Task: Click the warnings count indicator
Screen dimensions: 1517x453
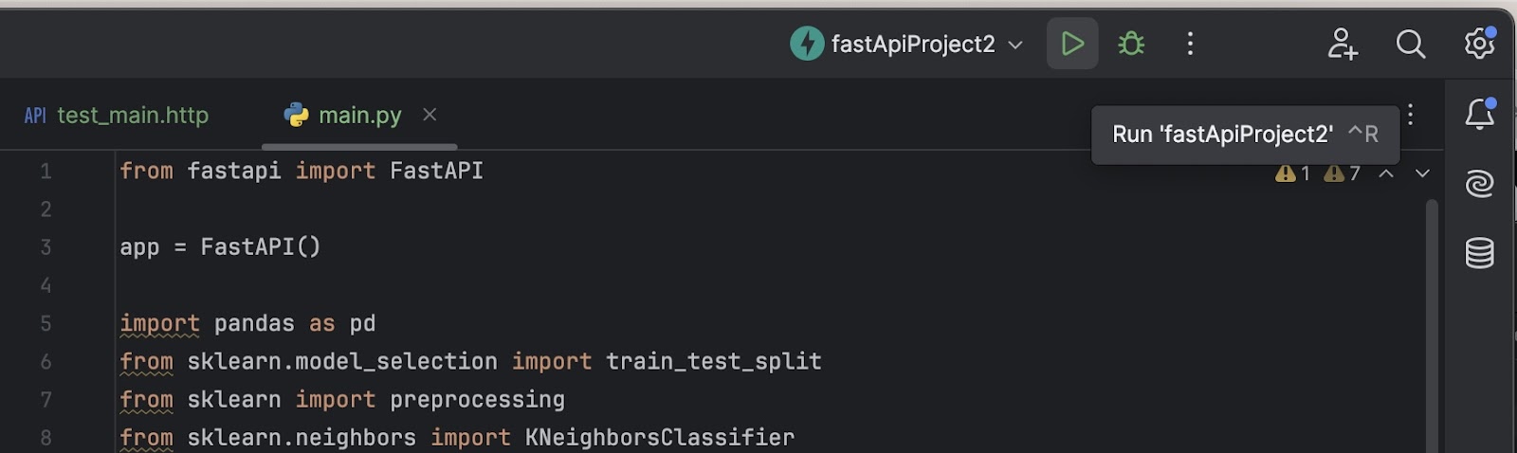Action: [x=1293, y=173]
